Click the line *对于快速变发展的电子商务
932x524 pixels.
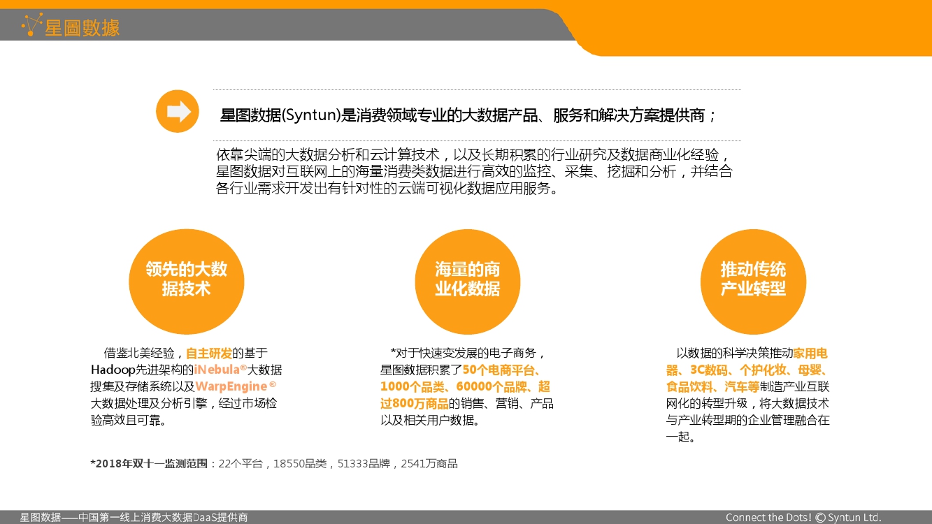click(467, 353)
